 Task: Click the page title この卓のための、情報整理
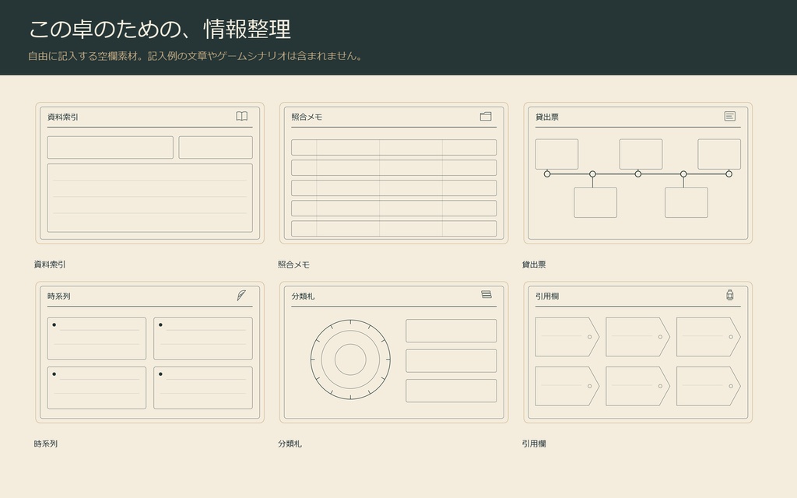pyautogui.click(x=160, y=29)
